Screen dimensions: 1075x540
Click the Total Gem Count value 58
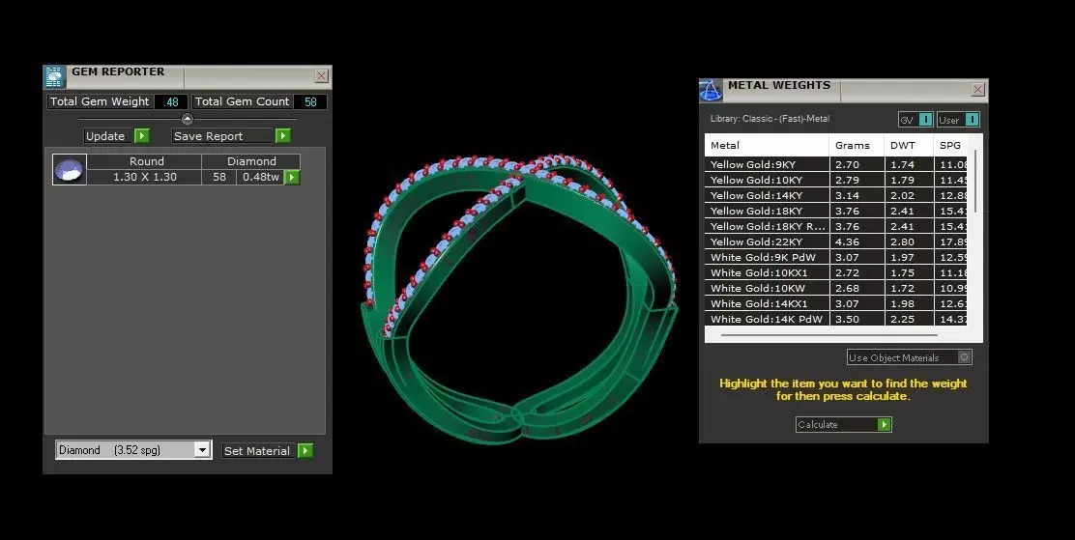tap(310, 101)
